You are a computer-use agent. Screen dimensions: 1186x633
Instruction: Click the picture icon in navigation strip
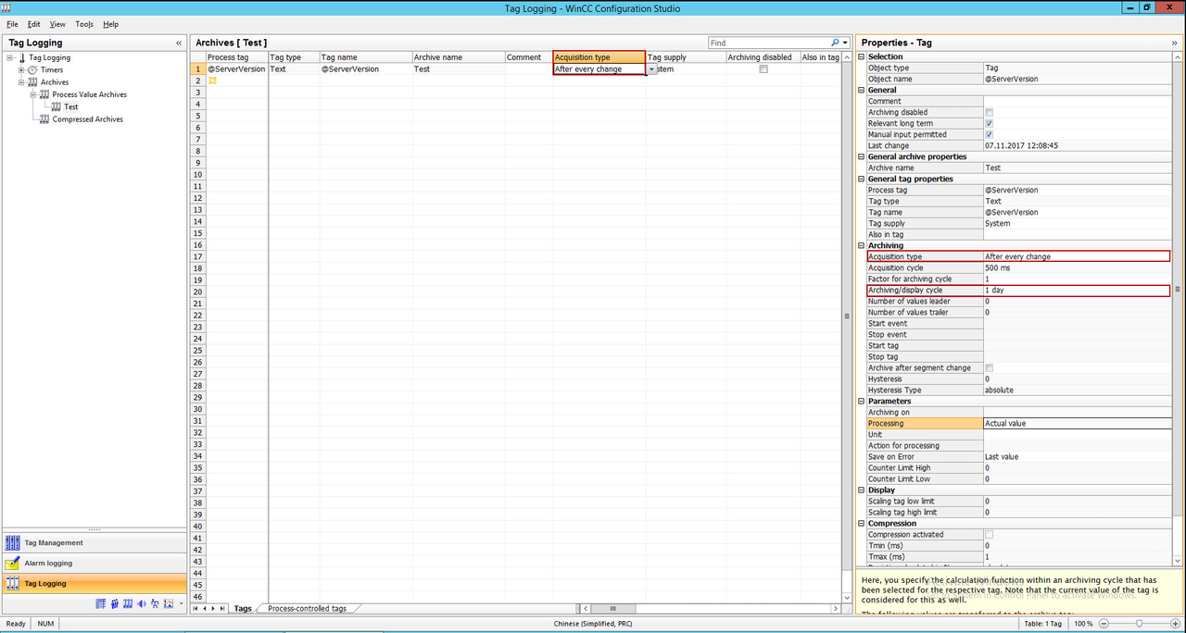[168, 603]
